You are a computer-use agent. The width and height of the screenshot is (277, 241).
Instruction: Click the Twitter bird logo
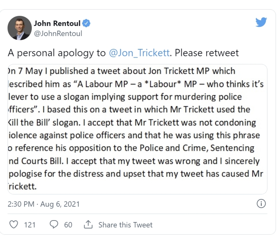click(x=261, y=22)
